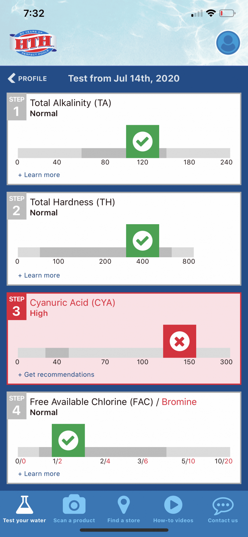Open the user profile avatar icon
248x537 pixels.
tap(228, 43)
